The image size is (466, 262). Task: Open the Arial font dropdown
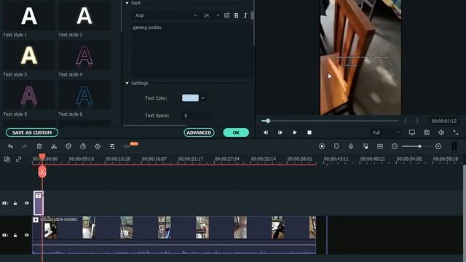(165, 15)
